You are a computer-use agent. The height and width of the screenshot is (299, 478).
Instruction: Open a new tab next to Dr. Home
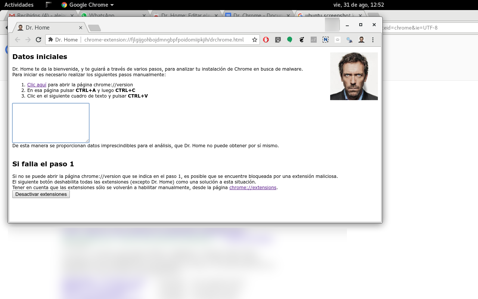[x=94, y=28]
